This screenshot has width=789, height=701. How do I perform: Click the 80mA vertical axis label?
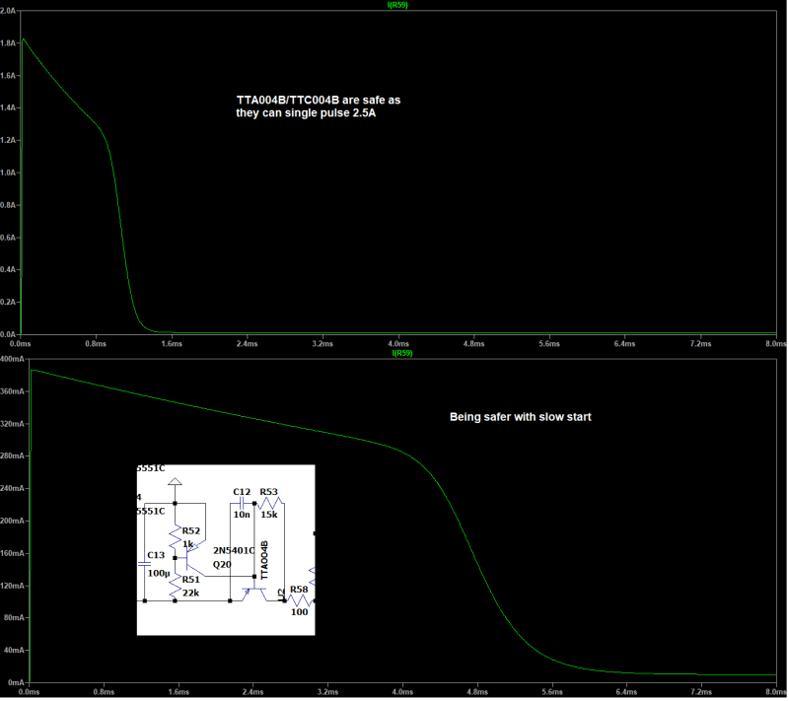coord(14,617)
